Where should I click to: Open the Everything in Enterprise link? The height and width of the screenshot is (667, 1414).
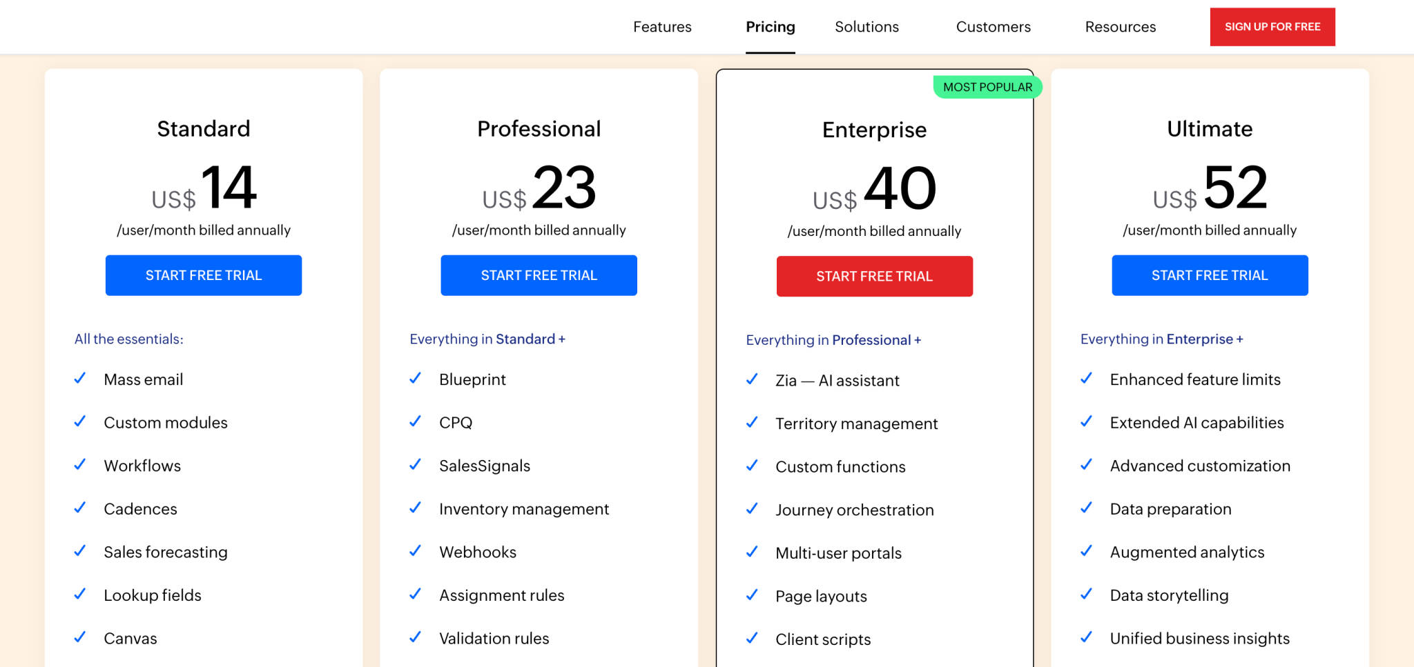tap(1161, 339)
